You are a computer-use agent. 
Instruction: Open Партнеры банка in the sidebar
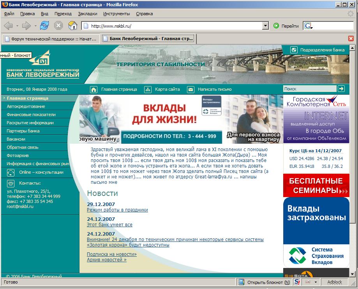[x=23, y=131]
